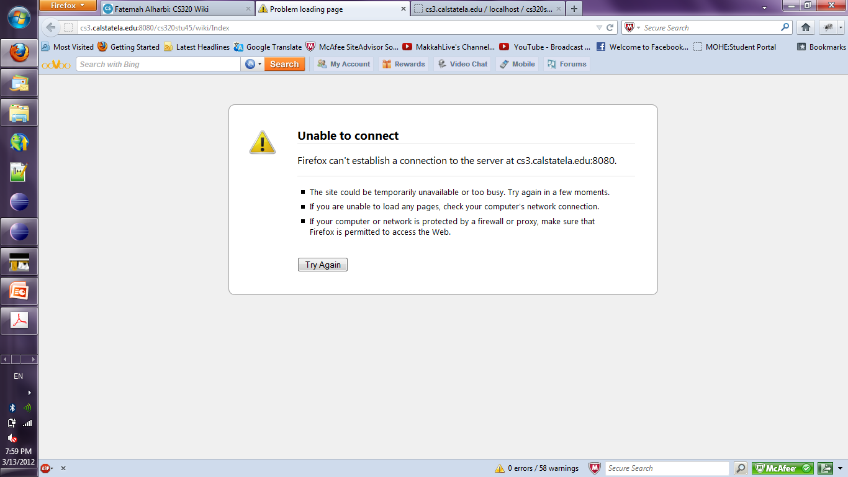
Task: Open the Video Chat toolbar item
Action: tap(462, 64)
